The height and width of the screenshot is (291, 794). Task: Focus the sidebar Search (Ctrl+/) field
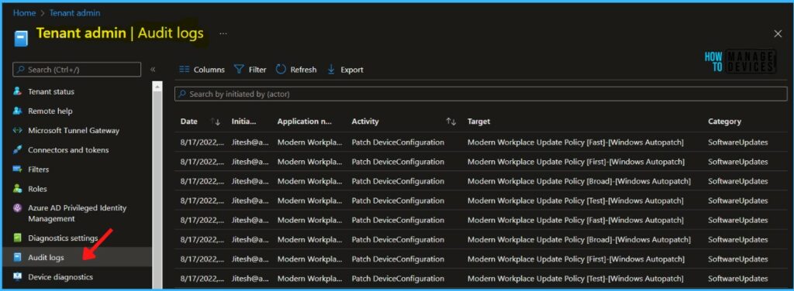click(77, 70)
